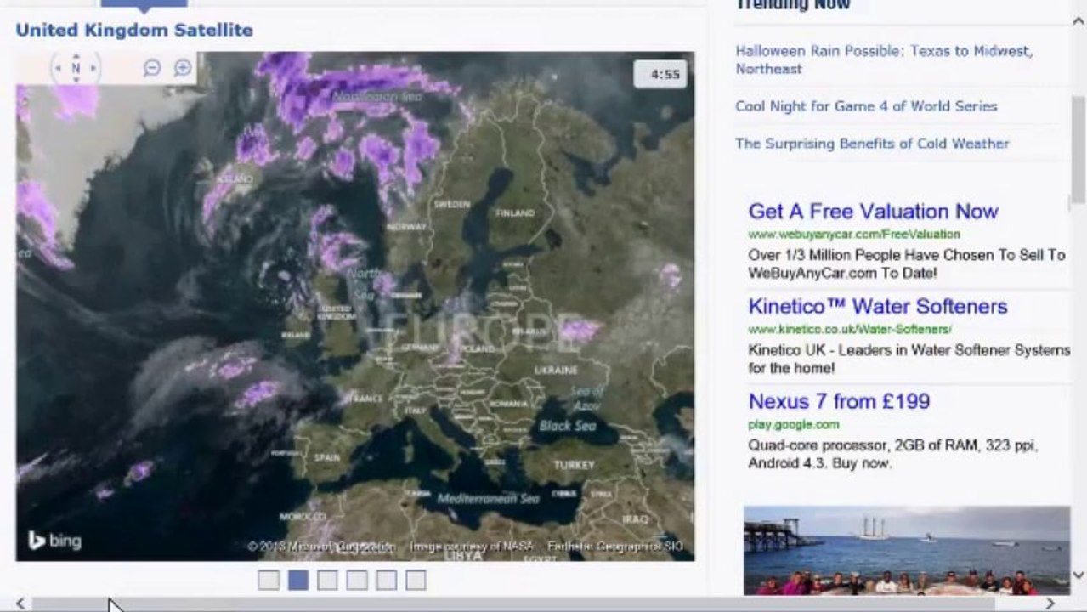Screen dimensions: 1087x612
Task: Select first satellite frame square
Action: pyautogui.click(x=269, y=580)
